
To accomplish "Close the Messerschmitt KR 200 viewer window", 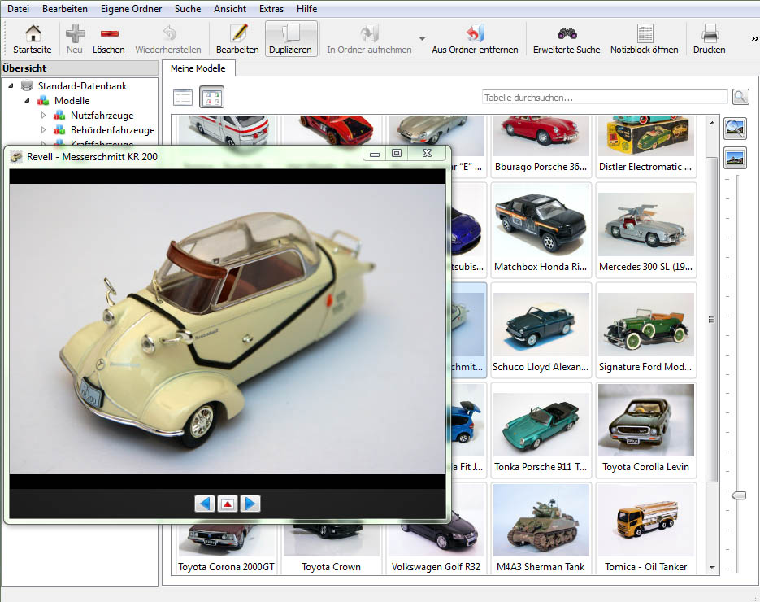I will tap(427, 153).
